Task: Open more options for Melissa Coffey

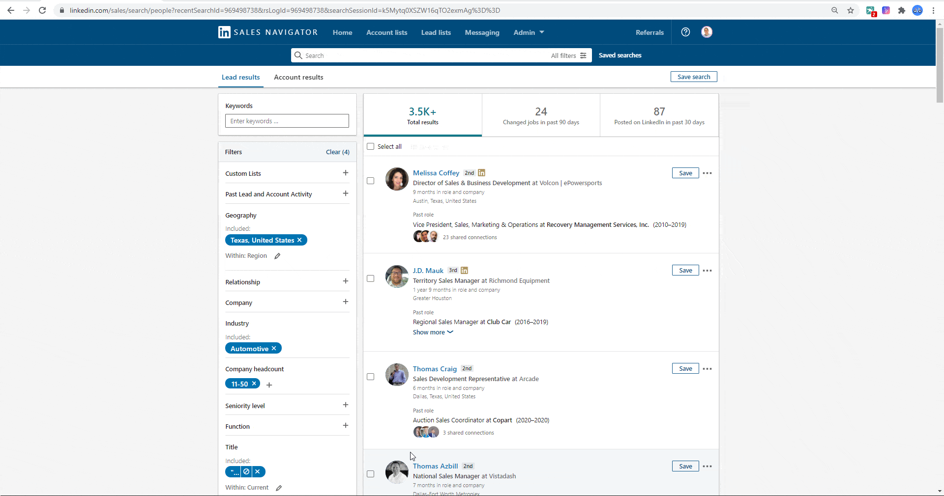Action: [707, 173]
